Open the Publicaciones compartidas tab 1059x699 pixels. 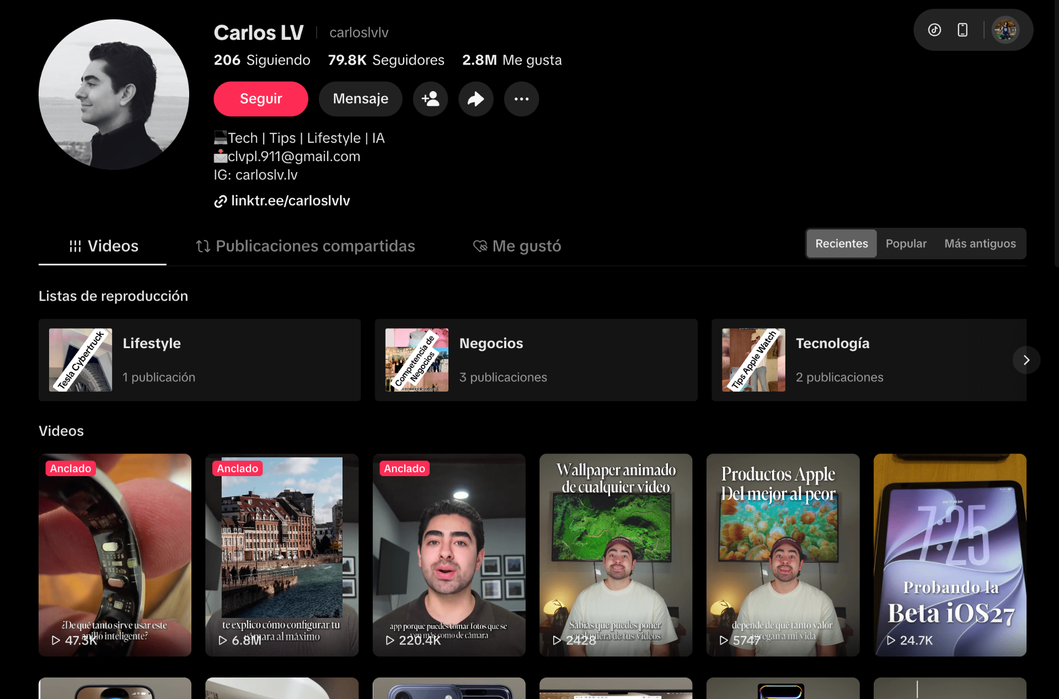pos(305,246)
